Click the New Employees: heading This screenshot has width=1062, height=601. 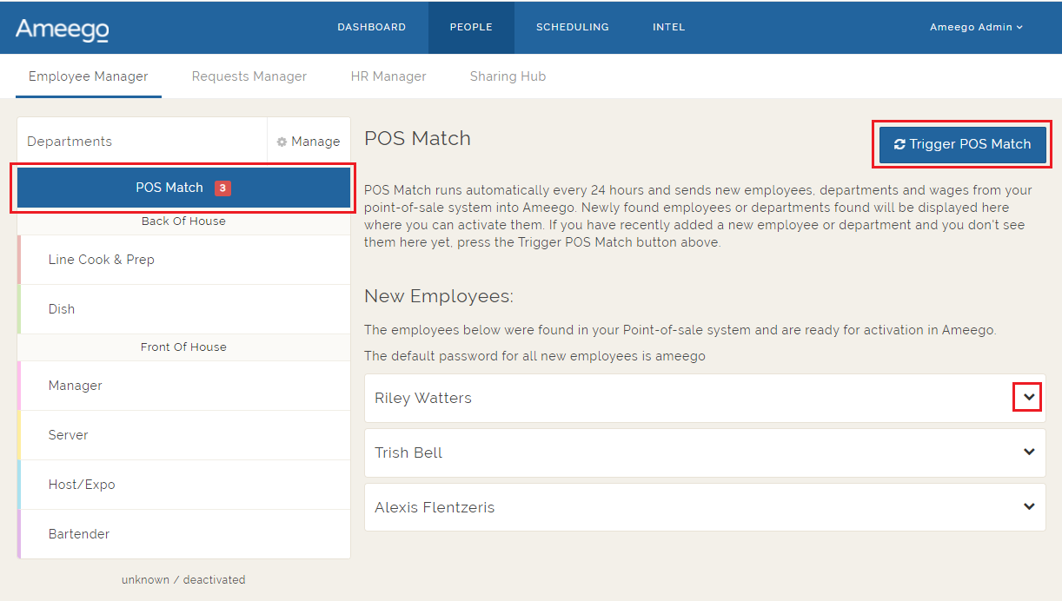tap(439, 296)
